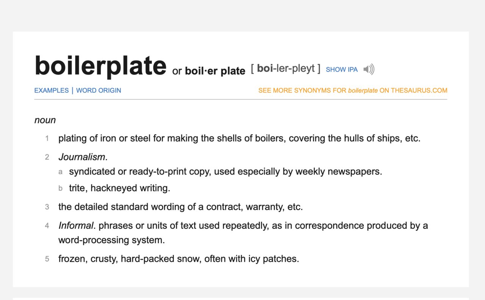Select the plating of iron or steel definition
The height and width of the screenshot is (300, 485).
click(x=239, y=138)
